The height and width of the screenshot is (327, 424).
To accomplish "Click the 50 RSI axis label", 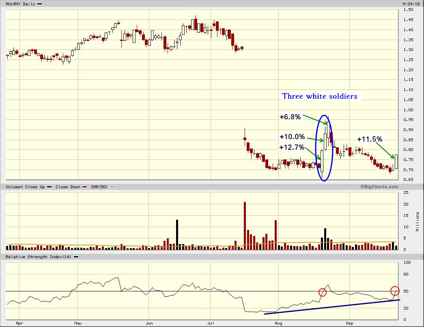I will (406, 291).
